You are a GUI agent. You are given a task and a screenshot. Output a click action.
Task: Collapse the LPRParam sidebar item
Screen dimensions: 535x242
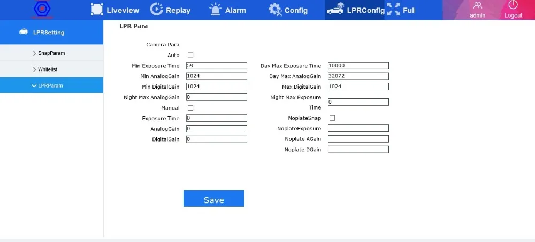click(x=51, y=85)
